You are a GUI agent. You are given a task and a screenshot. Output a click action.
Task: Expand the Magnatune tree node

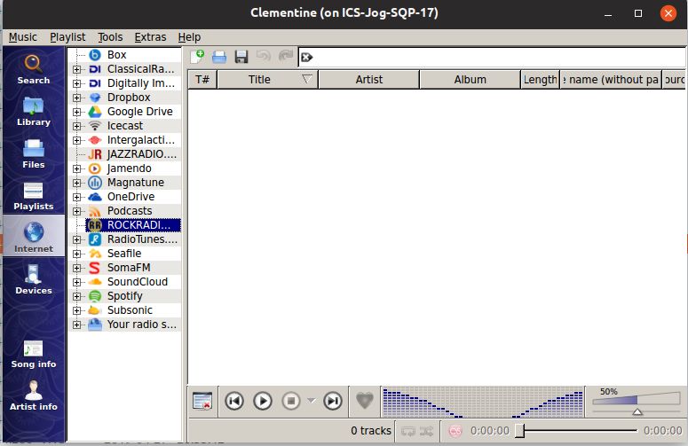tap(76, 183)
